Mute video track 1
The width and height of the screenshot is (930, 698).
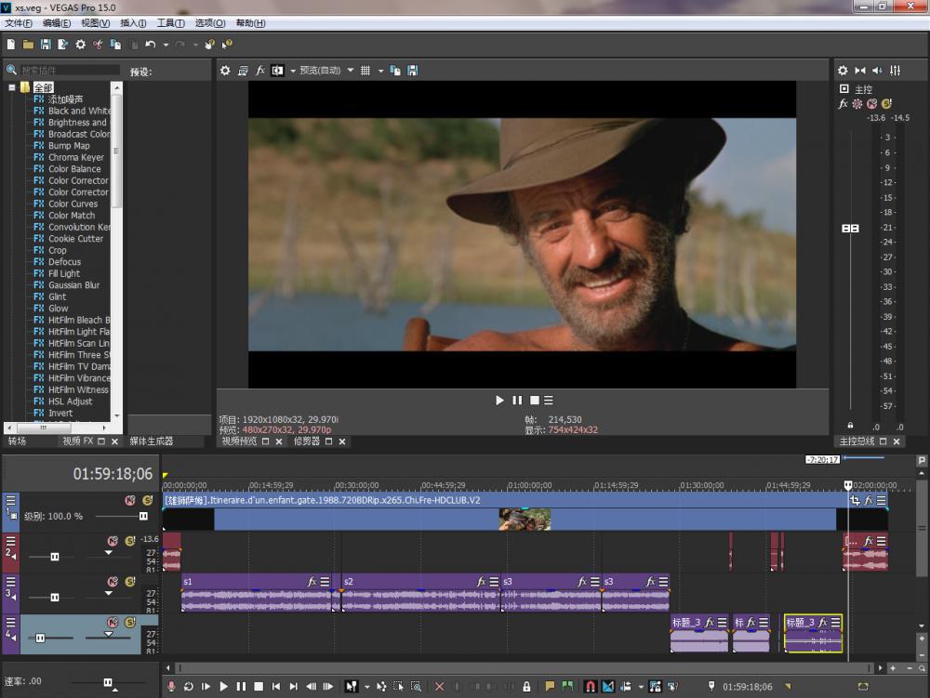point(130,500)
